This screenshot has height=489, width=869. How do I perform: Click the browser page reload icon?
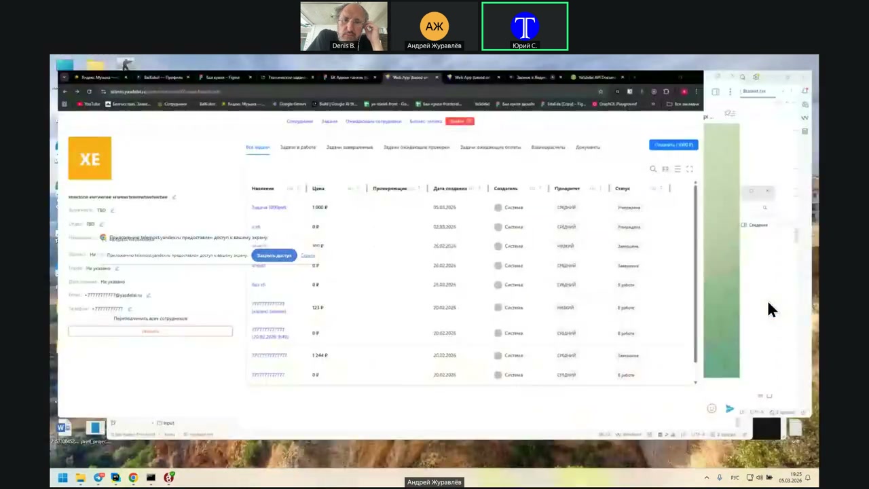[x=89, y=91]
